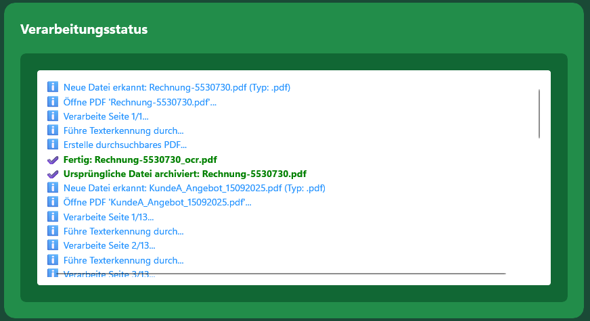
Task: Click info icon beside 'Neue Datei erkannt: KundeA_Angebot_15092025.pdf'
Action: [53, 188]
